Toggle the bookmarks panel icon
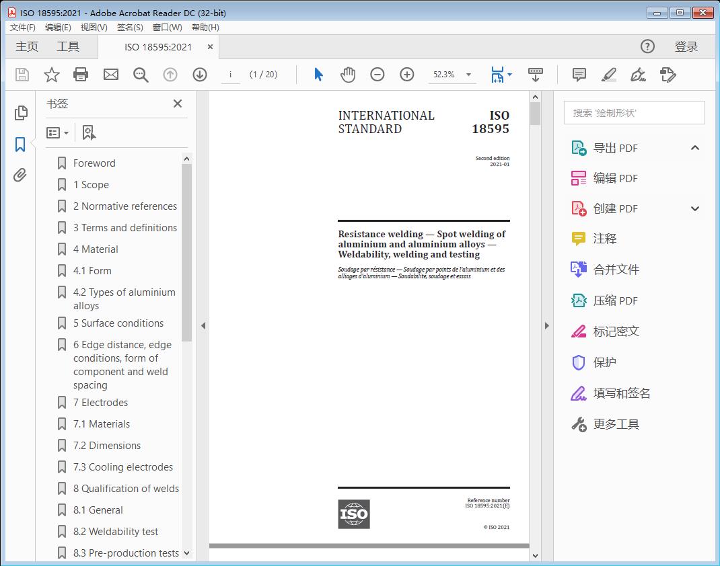The height and width of the screenshot is (566, 720). (20, 144)
